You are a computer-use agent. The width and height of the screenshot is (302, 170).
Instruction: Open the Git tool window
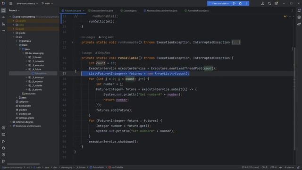[x=3, y=161]
